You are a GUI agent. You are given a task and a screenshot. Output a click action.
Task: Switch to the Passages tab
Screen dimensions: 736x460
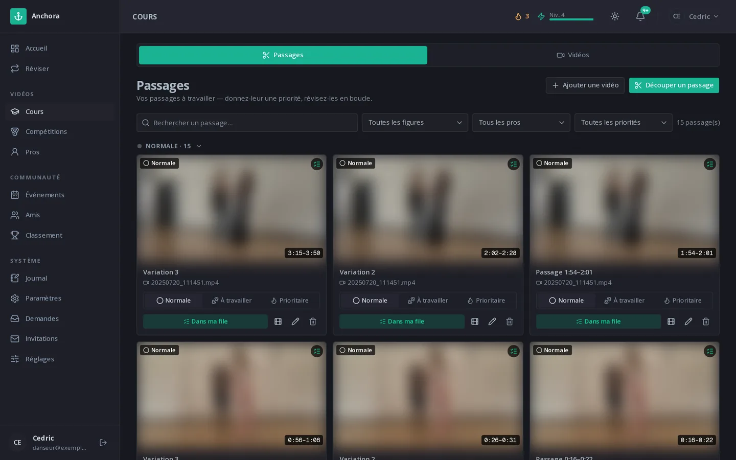pyautogui.click(x=283, y=55)
